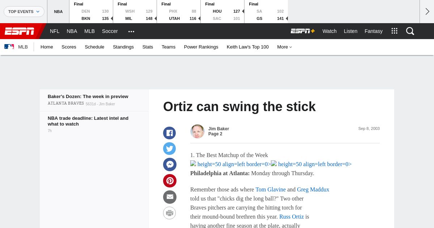Pin article on Pinterest

coord(170,181)
